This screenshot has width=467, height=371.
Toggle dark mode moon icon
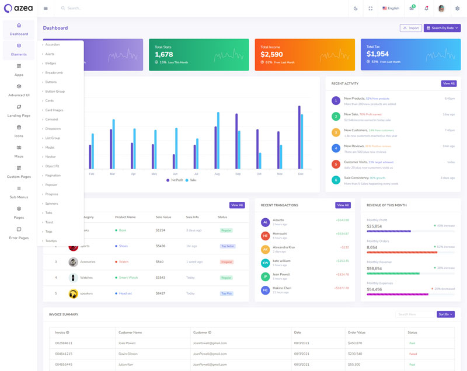(356, 9)
